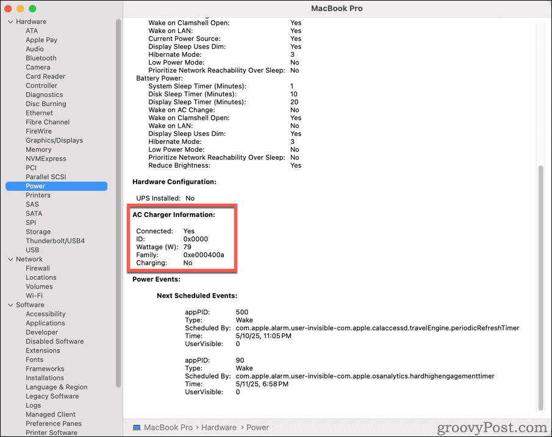Open the Diagnostics category

click(45, 95)
